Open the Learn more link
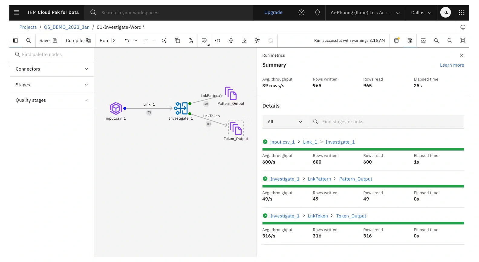 [452, 65]
